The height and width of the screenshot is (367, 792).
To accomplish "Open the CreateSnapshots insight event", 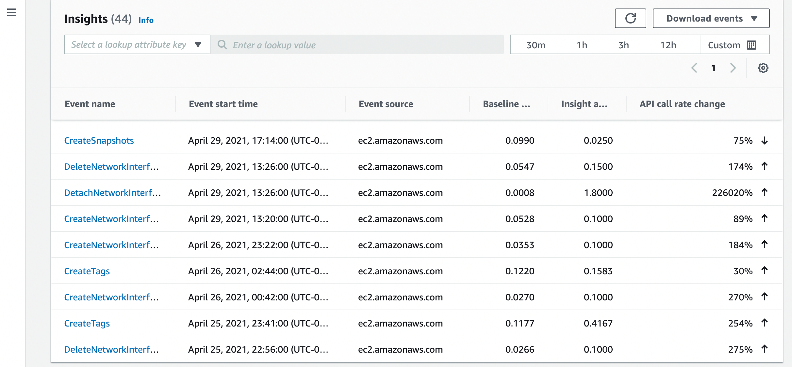I will pos(99,140).
